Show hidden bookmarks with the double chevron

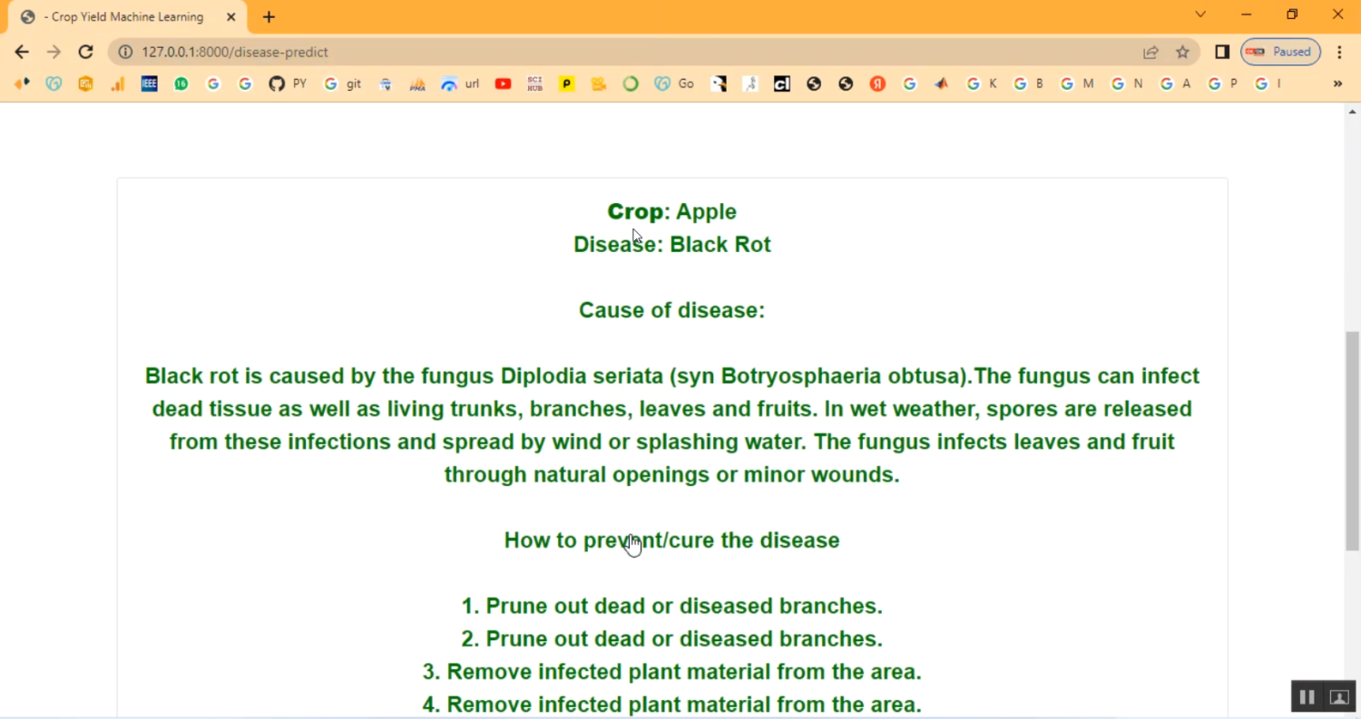click(1337, 83)
